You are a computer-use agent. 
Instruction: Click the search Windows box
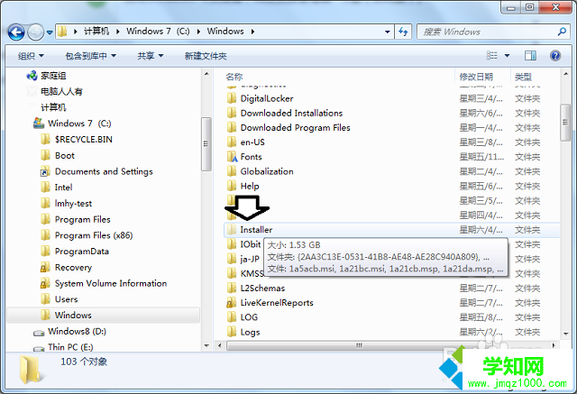[x=491, y=32]
